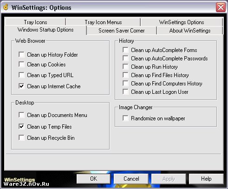Click the WinSettings title bar icon
The height and width of the screenshot is (189, 228).
tap(6, 7)
